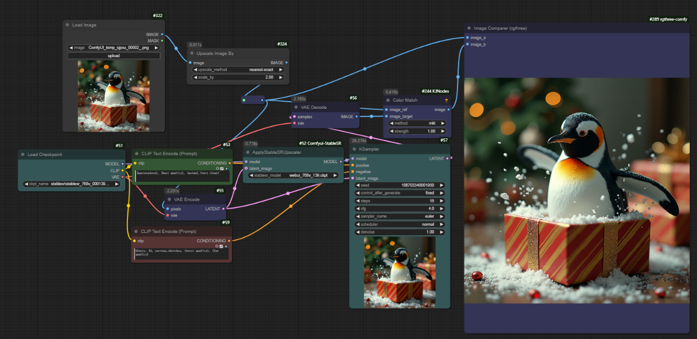
Task: Click the right arrow on the seed field
Action: click(442, 185)
